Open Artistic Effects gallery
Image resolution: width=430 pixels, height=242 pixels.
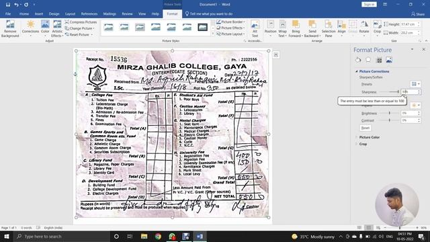coord(57,28)
